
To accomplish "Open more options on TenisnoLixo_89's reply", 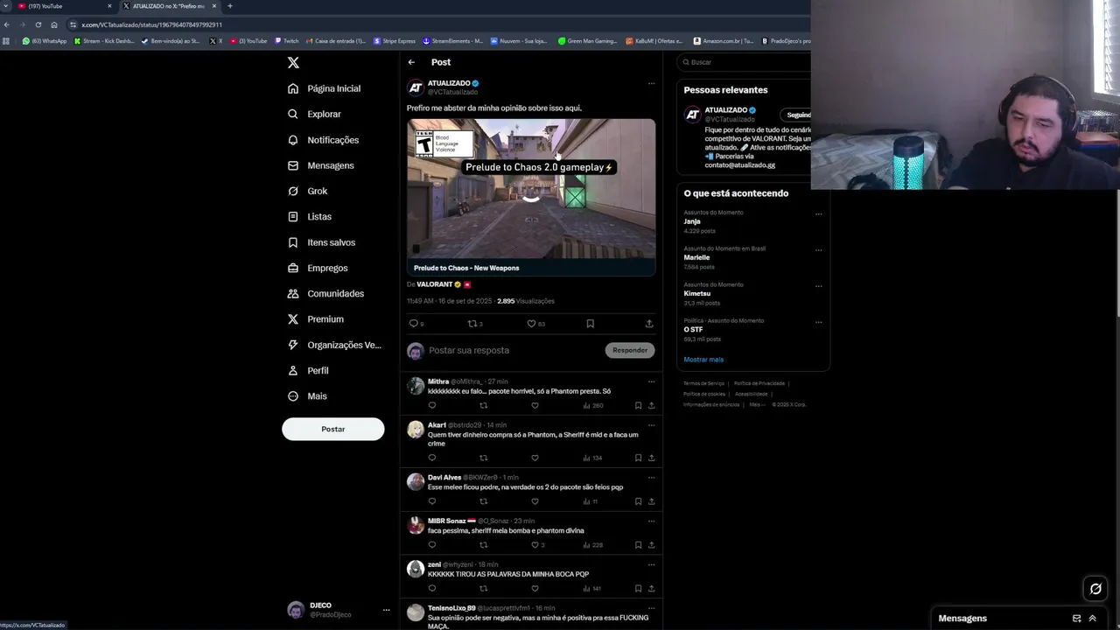I will click(x=651, y=608).
